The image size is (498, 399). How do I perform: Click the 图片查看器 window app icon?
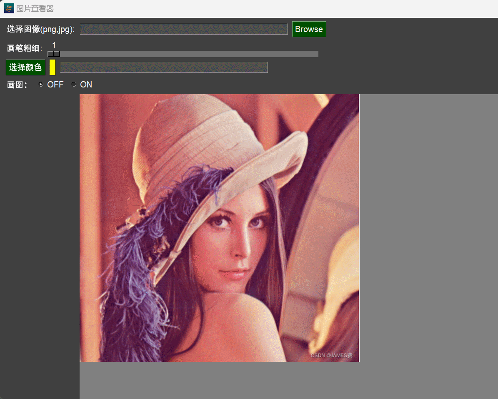[9, 9]
